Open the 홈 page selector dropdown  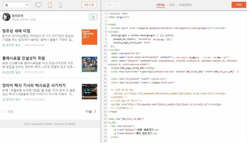[16, 5]
